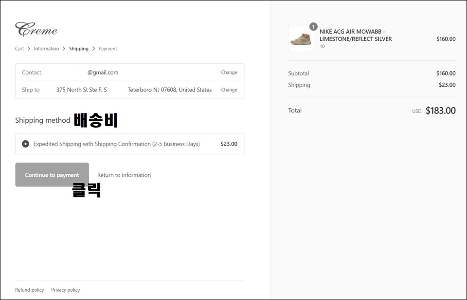
Task: Return to information page link
Action: click(124, 175)
